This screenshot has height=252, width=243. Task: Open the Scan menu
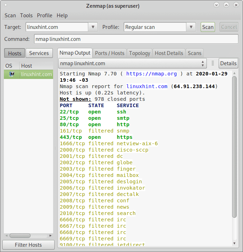[10, 16]
